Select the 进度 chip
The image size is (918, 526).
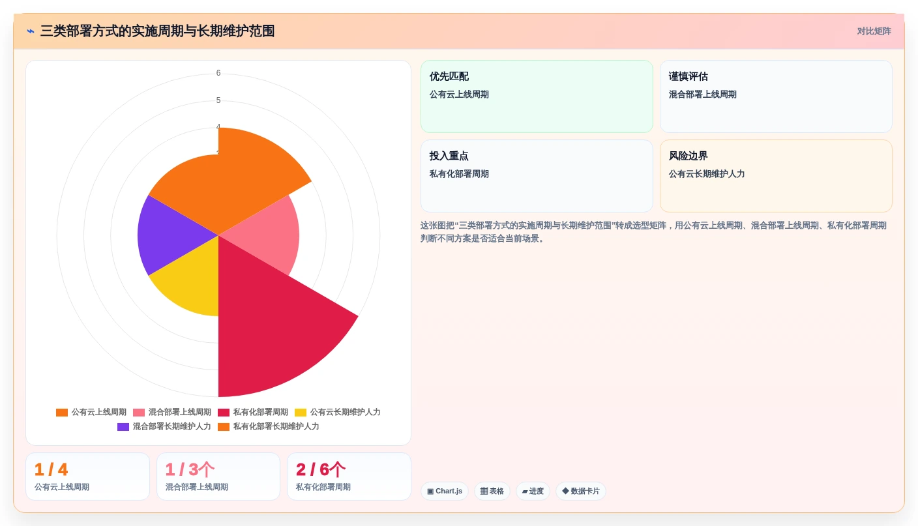click(533, 491)
